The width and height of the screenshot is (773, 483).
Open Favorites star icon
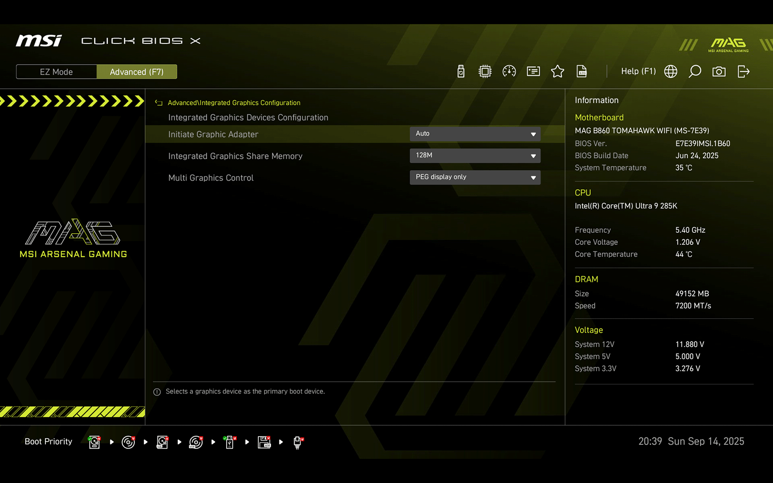pos(558,71)
